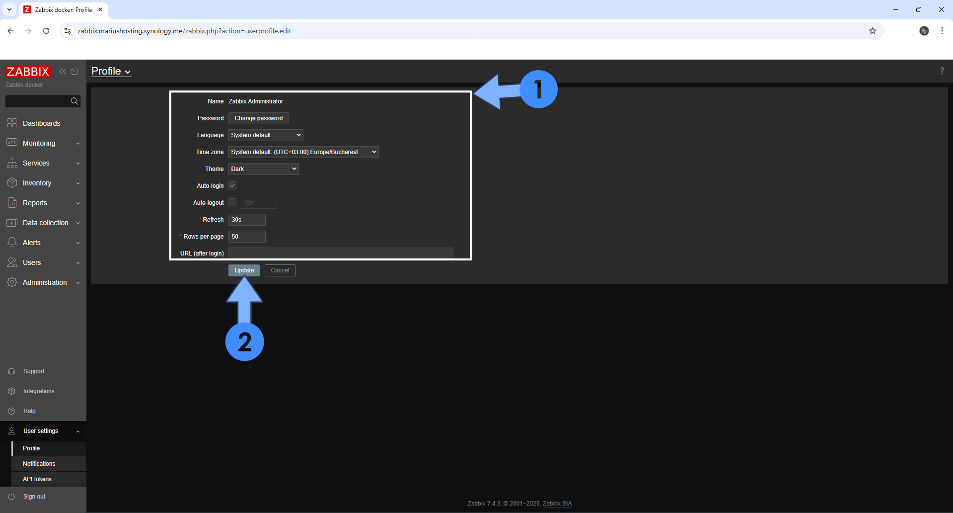Open the Time zone dropdown
Viewport: 953px width, 513px height.
303,152
